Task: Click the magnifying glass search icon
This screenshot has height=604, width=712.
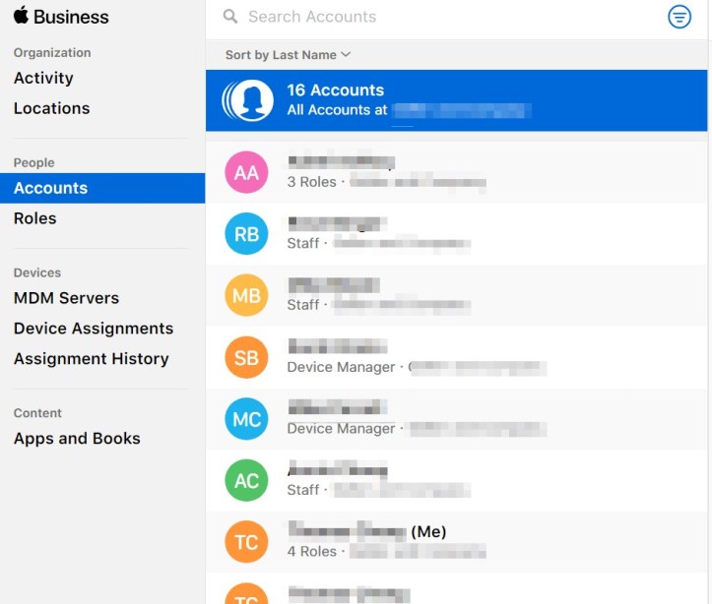Action: click(230, 17)
